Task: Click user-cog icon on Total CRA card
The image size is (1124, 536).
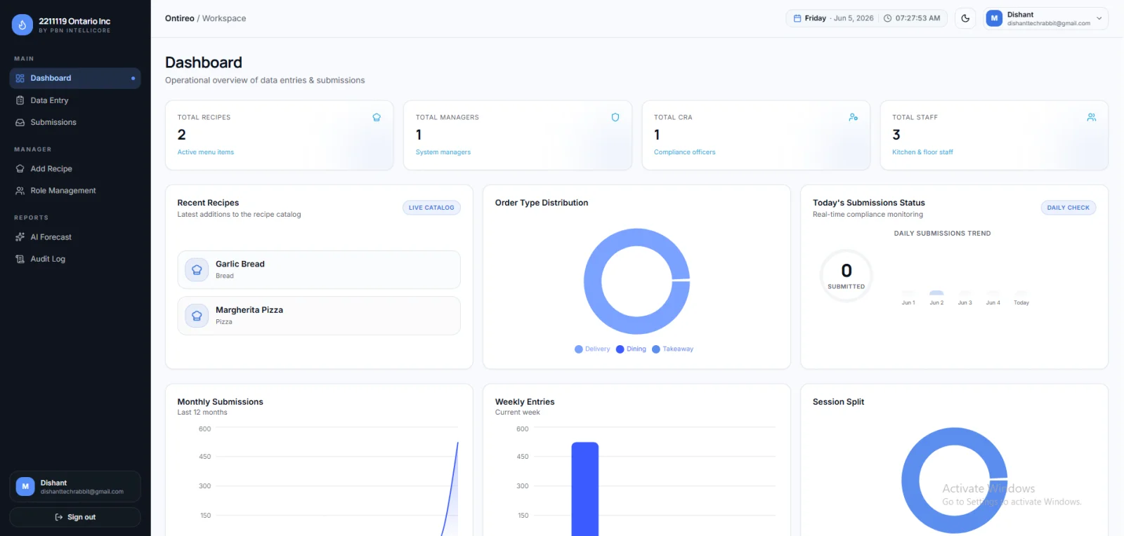Action: click(853, 117)
